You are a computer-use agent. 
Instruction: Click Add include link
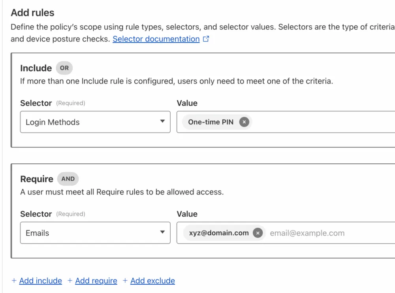[41, 281]
